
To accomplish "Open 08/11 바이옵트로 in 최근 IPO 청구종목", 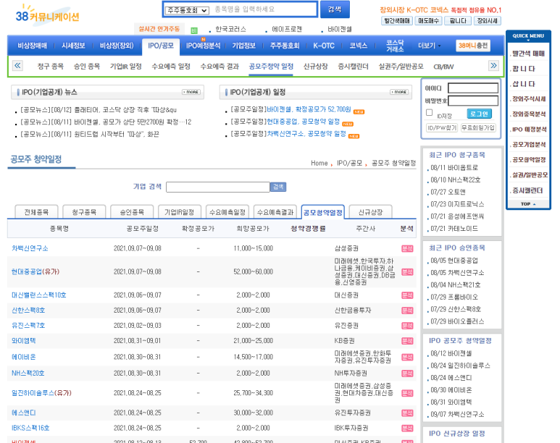I will pos(454,168).
